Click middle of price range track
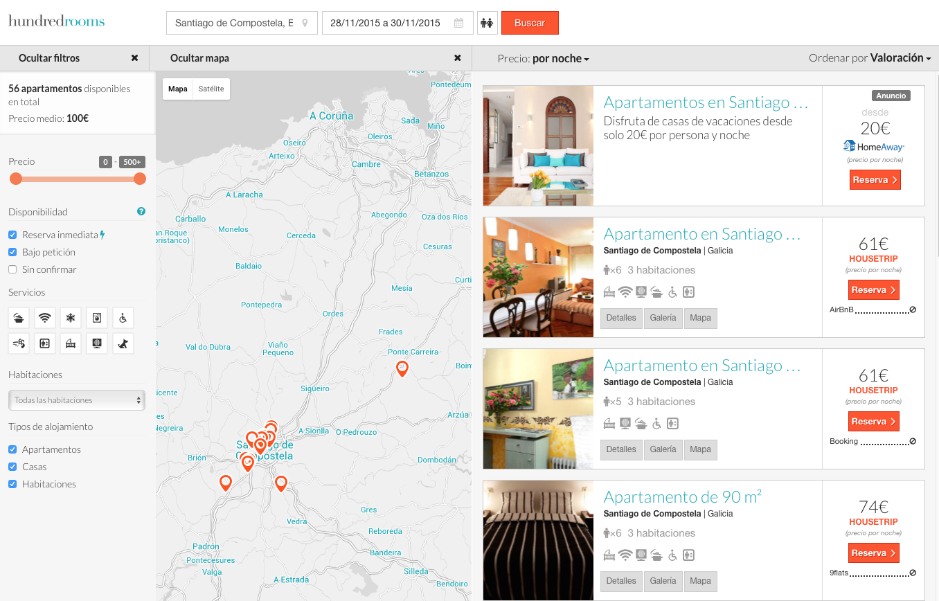939x601 pixels. point(78,179)
